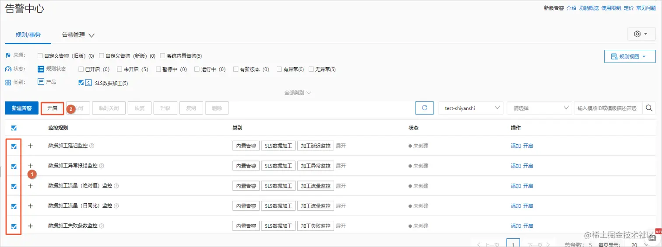This screenshot has width=662, height=247.
Task: Click the 新建告警 button
Action: pyautogui.click(x=21, y=108)
